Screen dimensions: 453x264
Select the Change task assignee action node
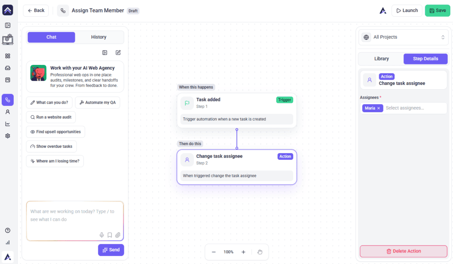[x=237, y=167]
